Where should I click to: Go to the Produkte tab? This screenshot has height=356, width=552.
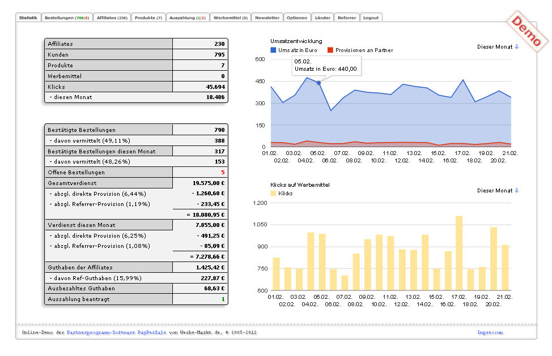(148, 18)
